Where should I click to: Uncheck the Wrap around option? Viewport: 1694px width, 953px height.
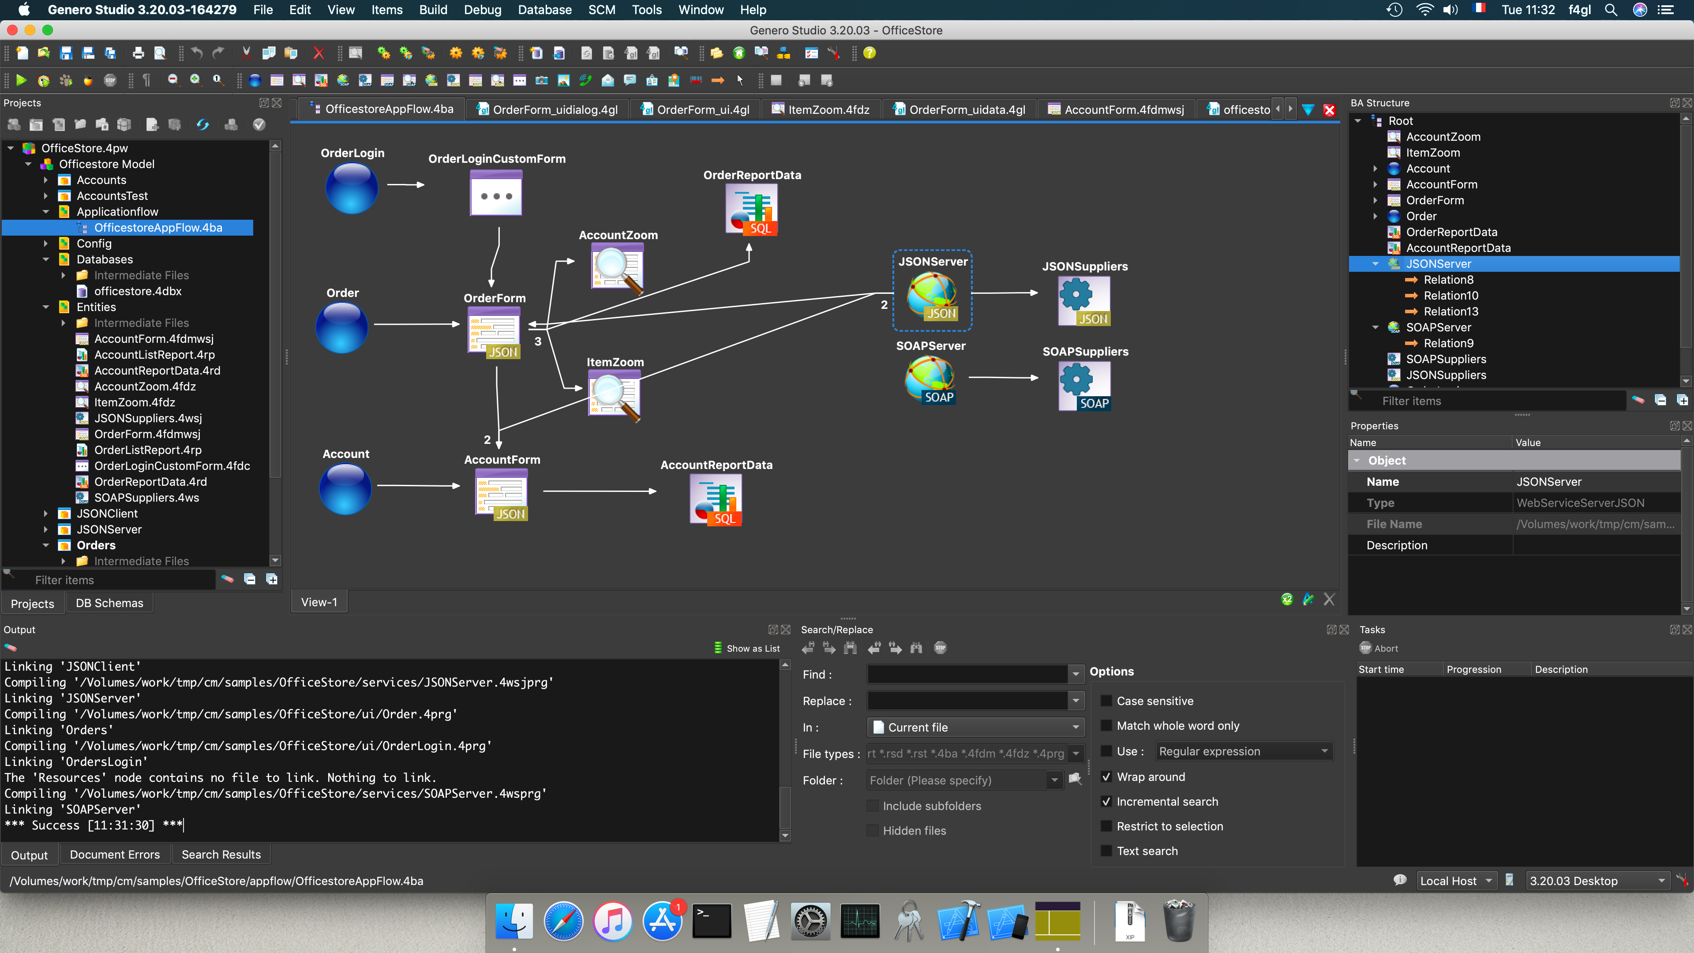click(x=1106, y=777)
